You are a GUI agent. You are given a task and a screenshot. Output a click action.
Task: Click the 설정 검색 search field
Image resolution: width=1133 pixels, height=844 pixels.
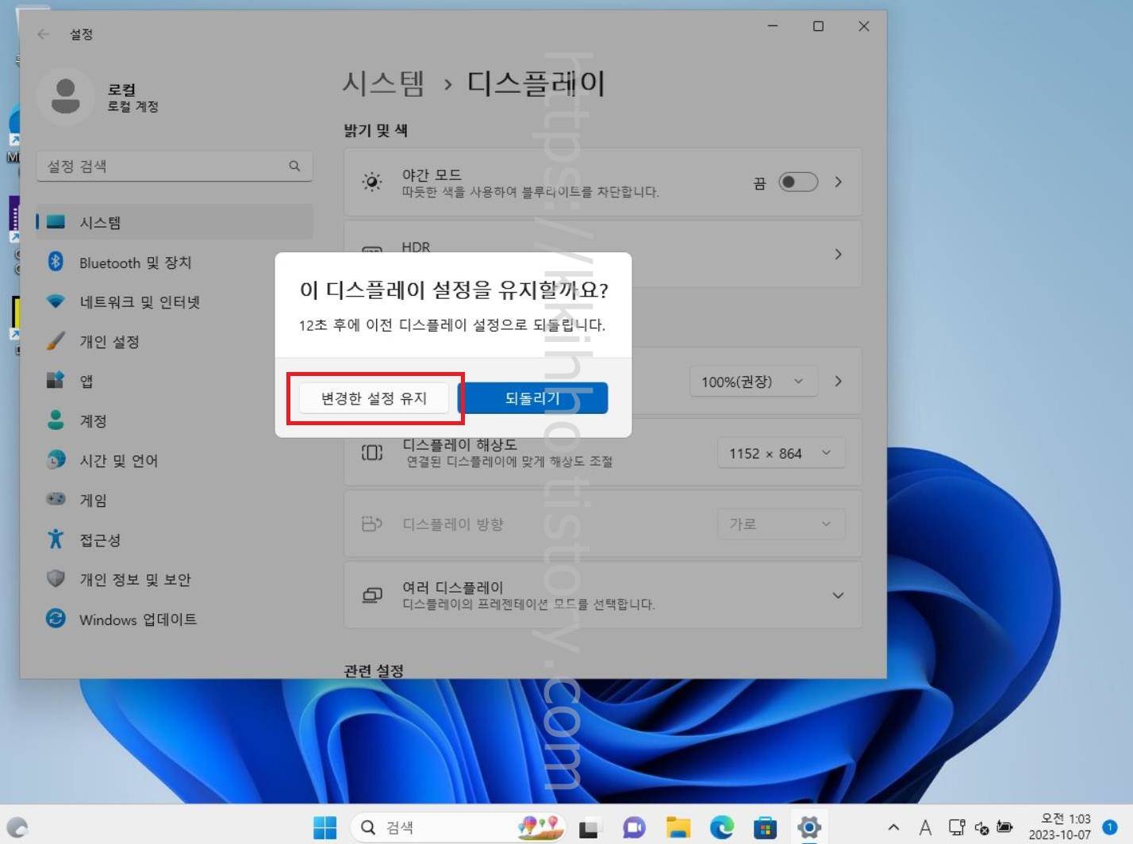coord(175,166)
